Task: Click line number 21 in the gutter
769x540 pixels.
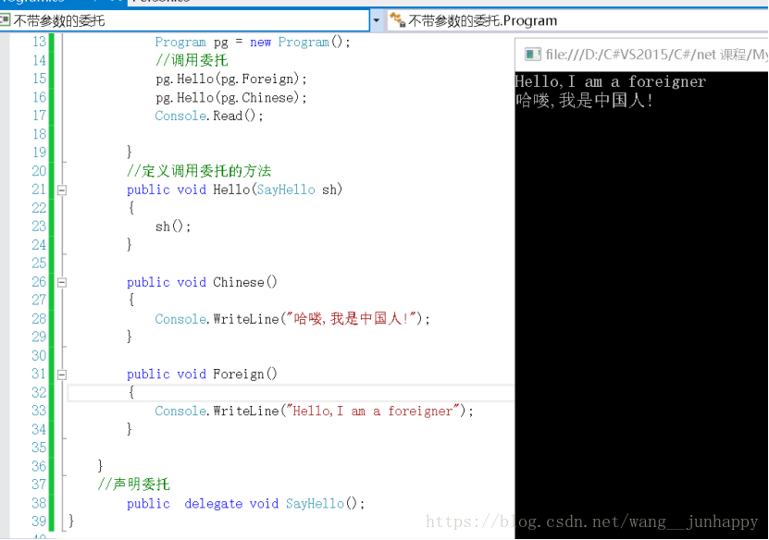Action: (39, 190)
